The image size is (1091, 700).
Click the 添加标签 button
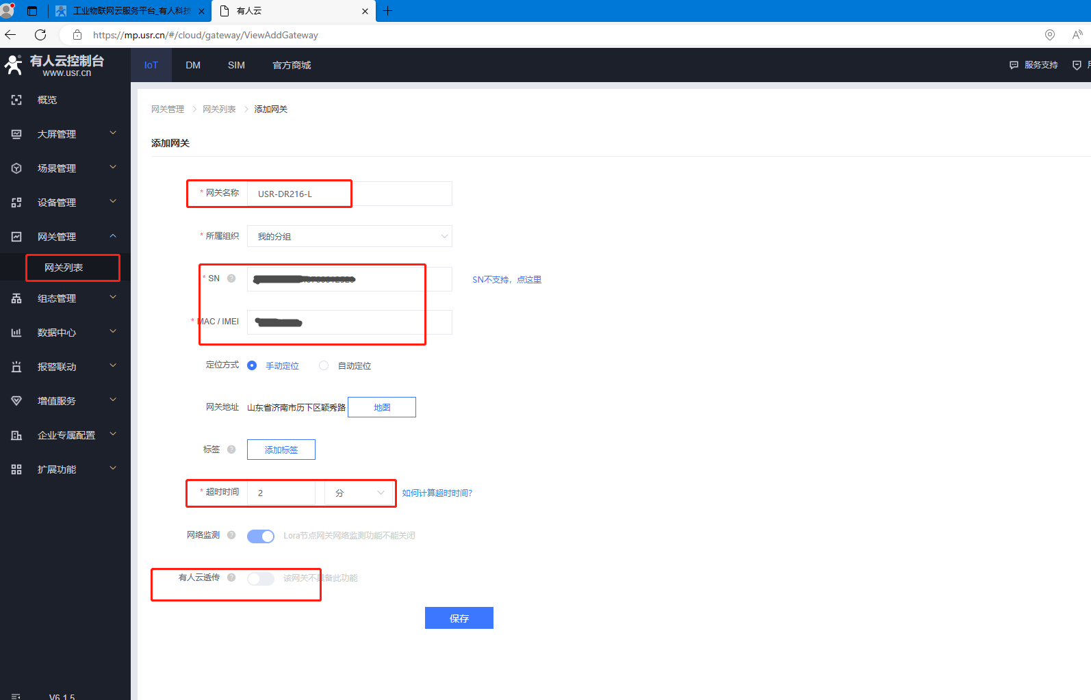(x=281, y=450)
